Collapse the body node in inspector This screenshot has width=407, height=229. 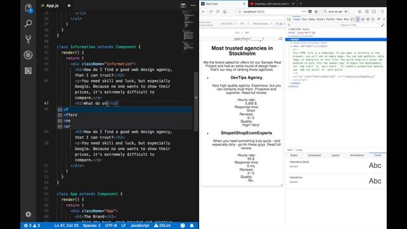289,39
